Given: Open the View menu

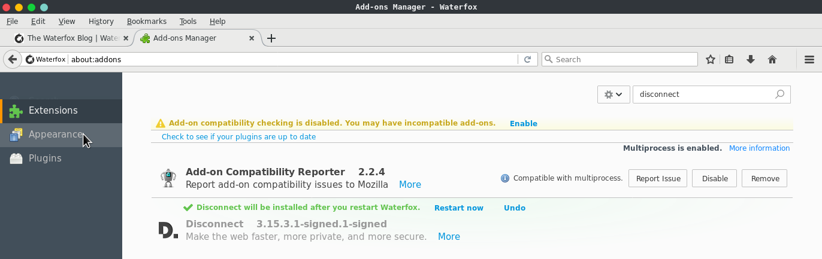Looking at the screenshot, I should (x=67, y=21).
